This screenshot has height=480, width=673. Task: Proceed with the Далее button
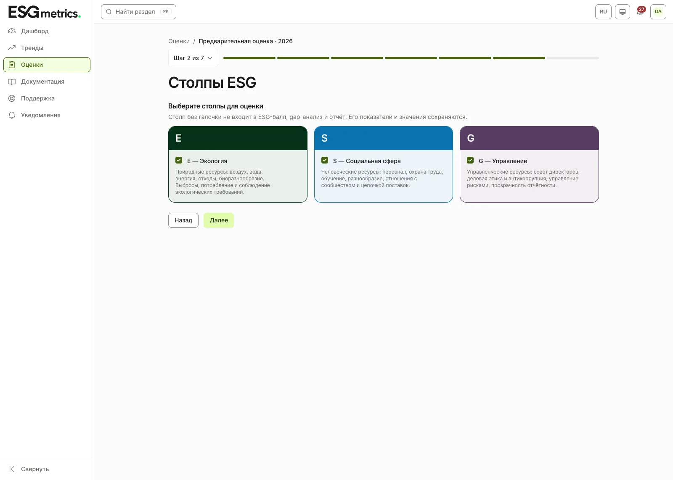coord(219,220)
